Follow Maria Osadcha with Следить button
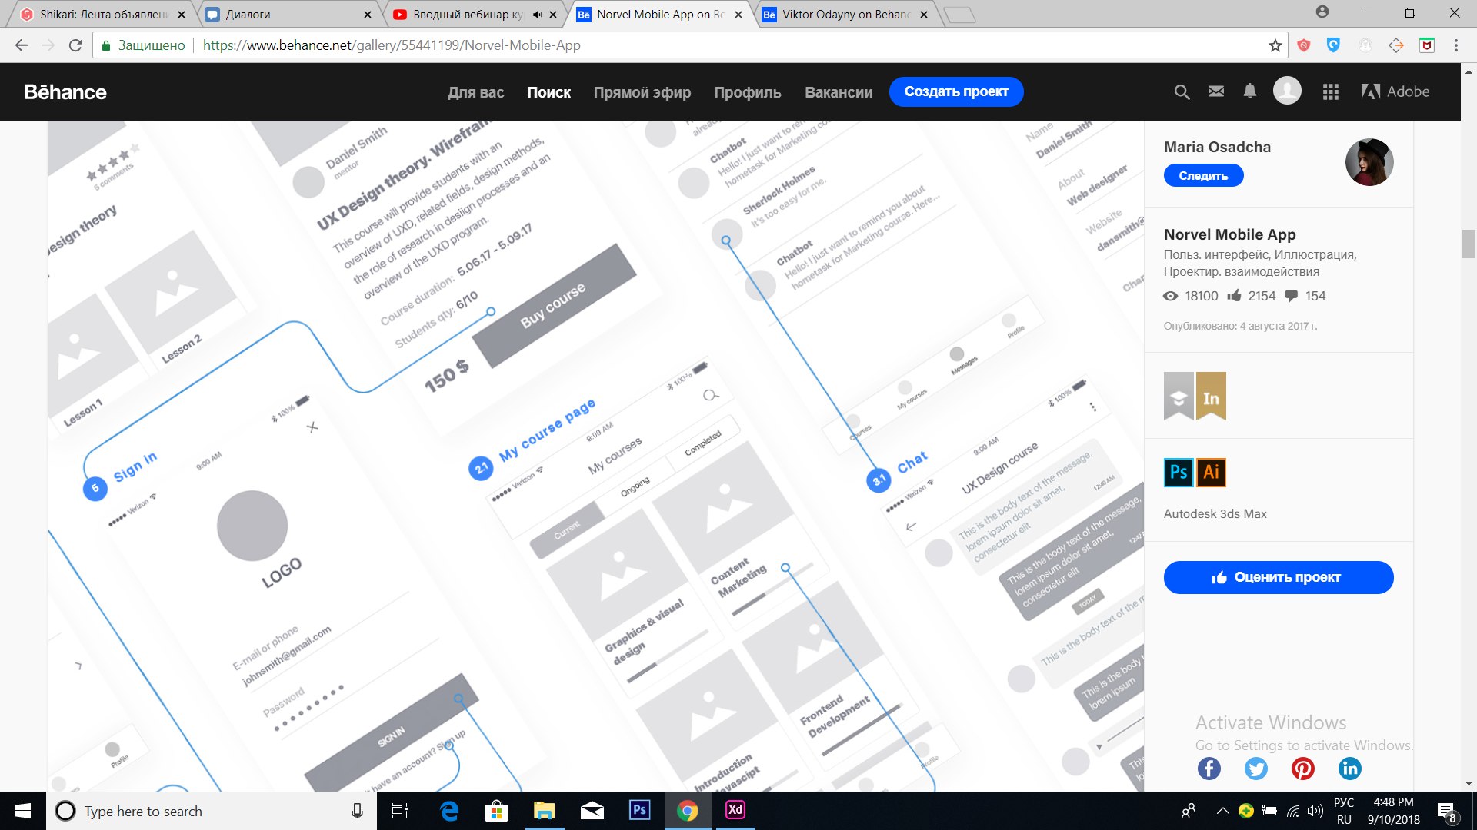The image size is (1477, 830). (x=1203, y=176)
